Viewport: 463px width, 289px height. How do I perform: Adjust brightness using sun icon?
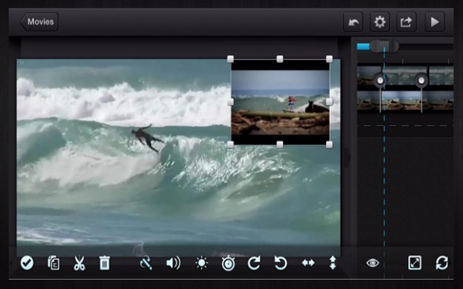coord(201,263)
